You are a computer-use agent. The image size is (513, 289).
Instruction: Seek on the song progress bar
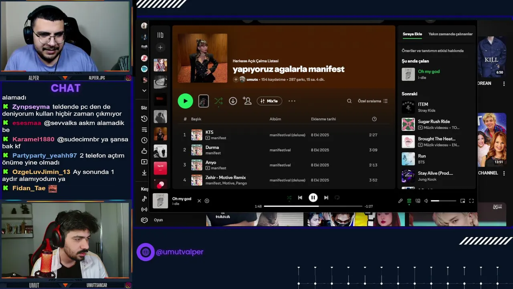point(313,206)
